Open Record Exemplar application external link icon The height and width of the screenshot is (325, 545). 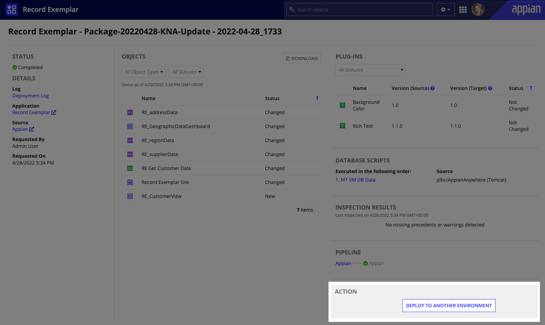54,112
